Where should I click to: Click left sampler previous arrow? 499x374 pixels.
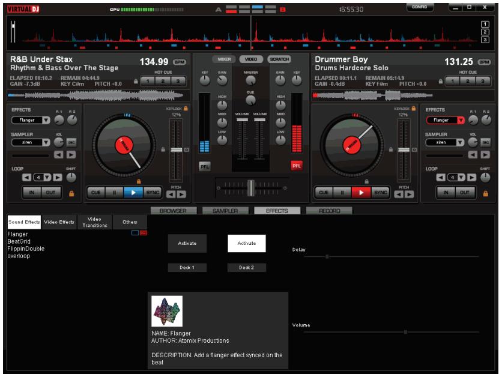click(x=59, y=155)
